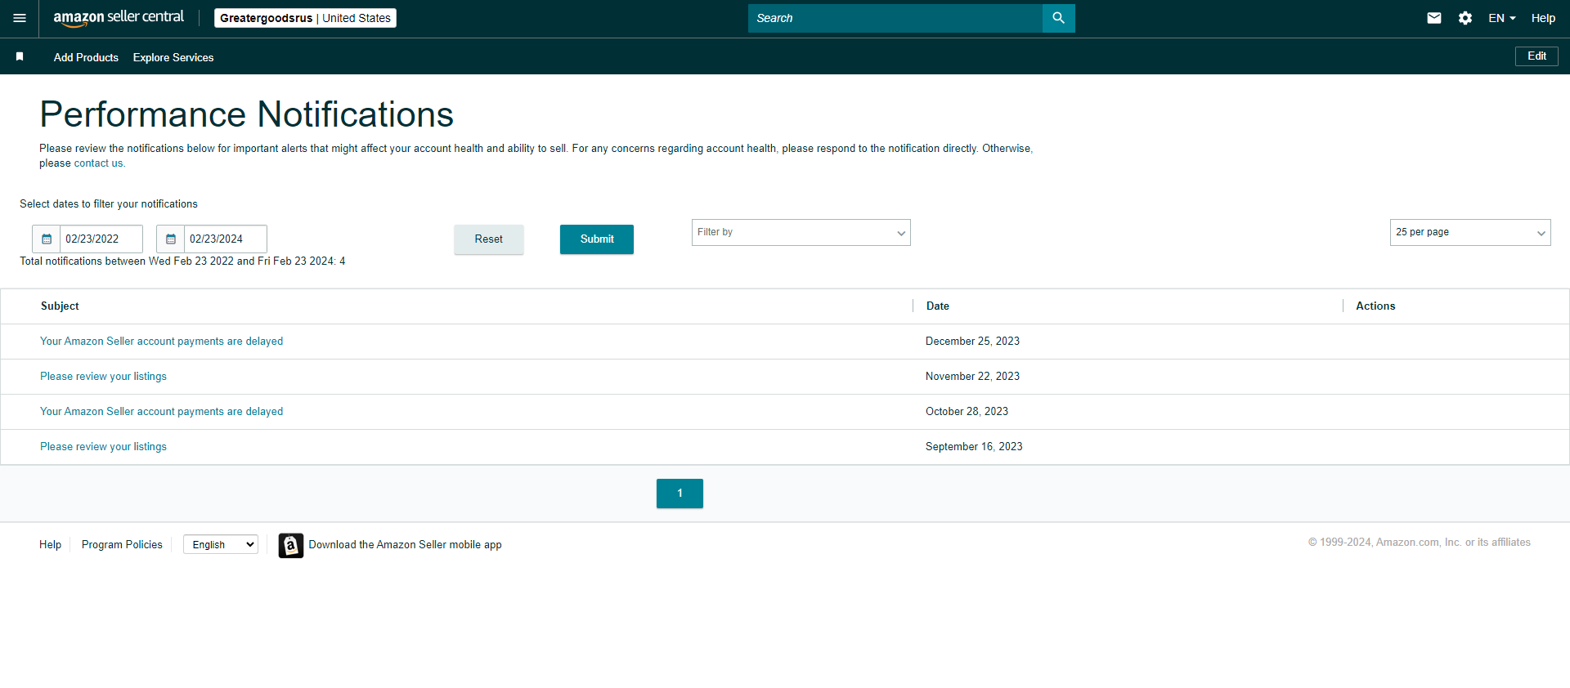The height and width of the screenshot is (688, 1570).
Task: Focus the top Search field
Action: click(x=895, y=18)
